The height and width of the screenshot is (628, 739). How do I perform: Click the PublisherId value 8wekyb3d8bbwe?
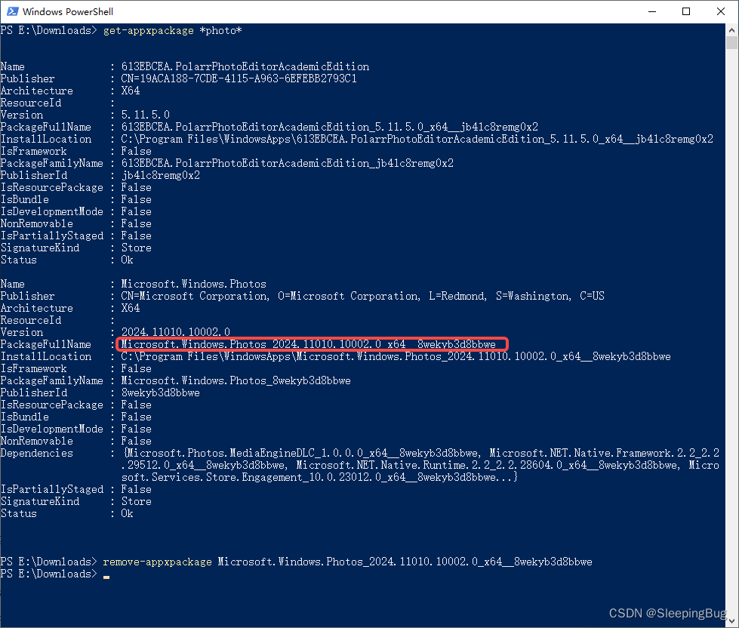coord(161,393)
